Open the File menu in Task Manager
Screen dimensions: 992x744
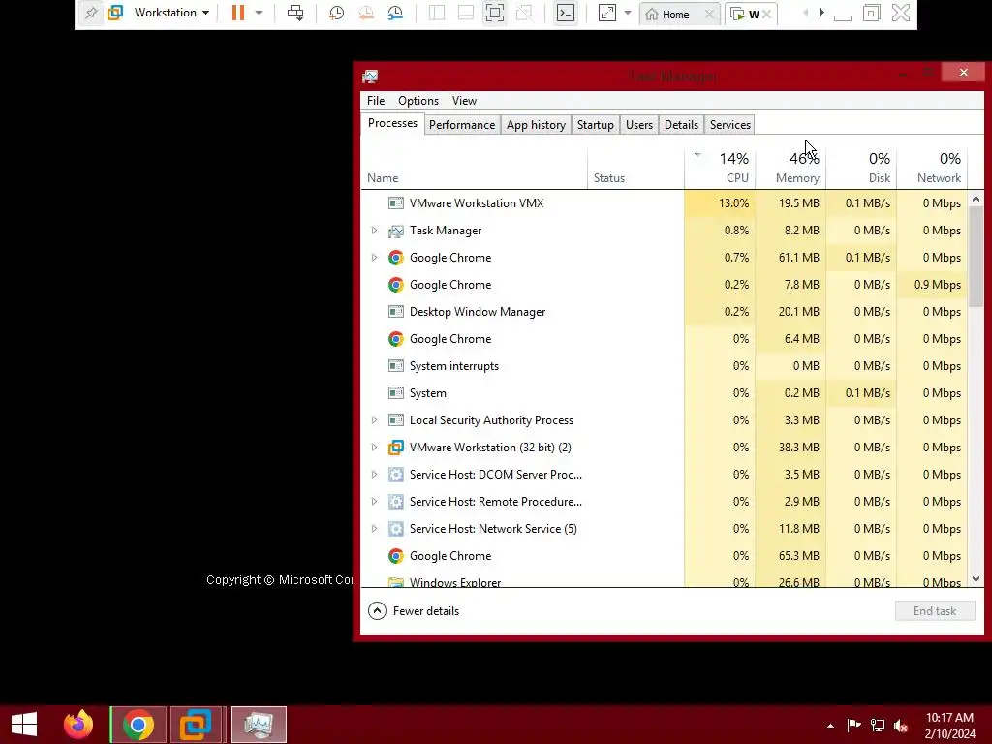pyautogui.click(x=376, y=101)
